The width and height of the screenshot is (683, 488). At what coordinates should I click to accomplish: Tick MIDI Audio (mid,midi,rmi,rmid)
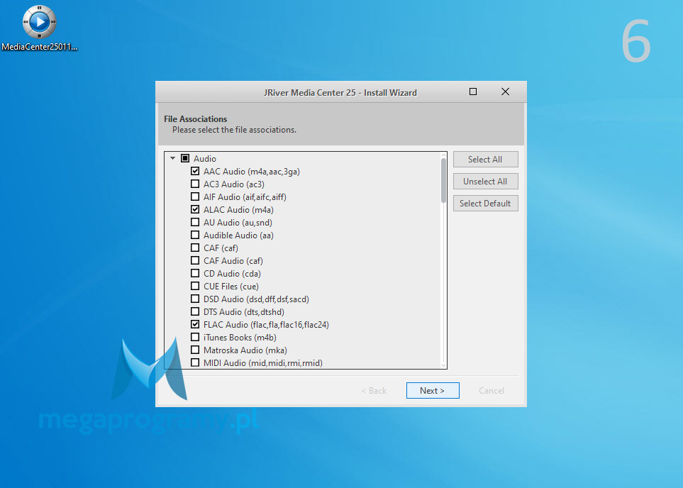tap(195, 362)
